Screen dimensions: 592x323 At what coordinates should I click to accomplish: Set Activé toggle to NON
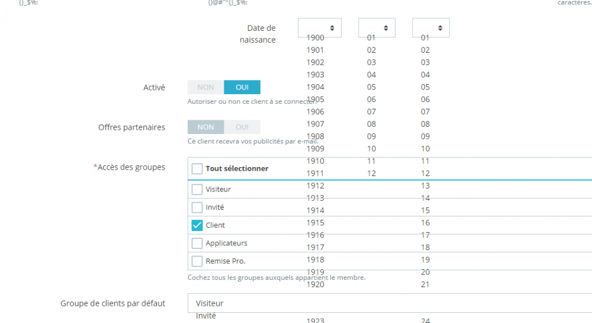(206, 87)
